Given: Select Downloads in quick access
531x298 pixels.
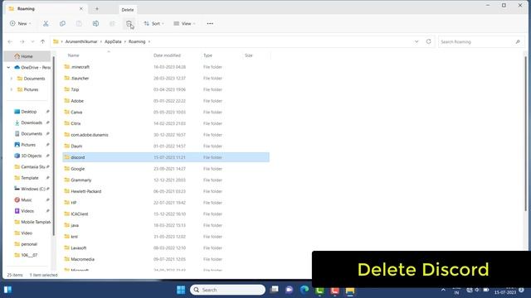Looking at the screenshot, I should coord(32,123).
